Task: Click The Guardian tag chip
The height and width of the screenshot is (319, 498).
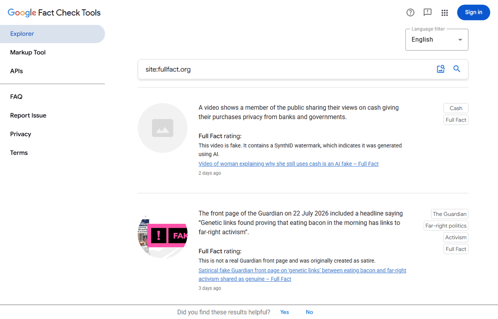Action: [x=449, y=214]
